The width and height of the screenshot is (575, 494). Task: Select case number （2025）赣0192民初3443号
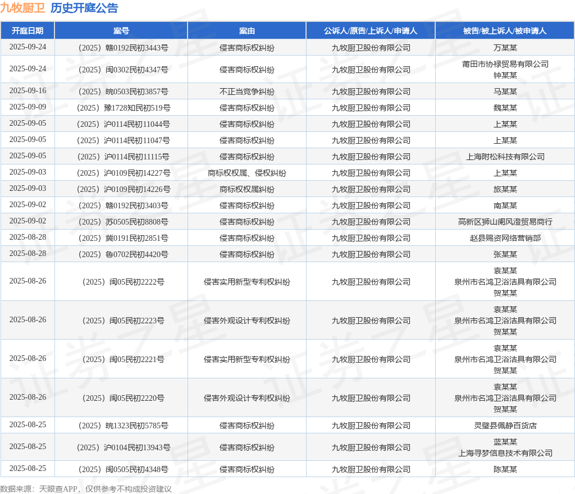pyautogui.click(x=121, y=48)
